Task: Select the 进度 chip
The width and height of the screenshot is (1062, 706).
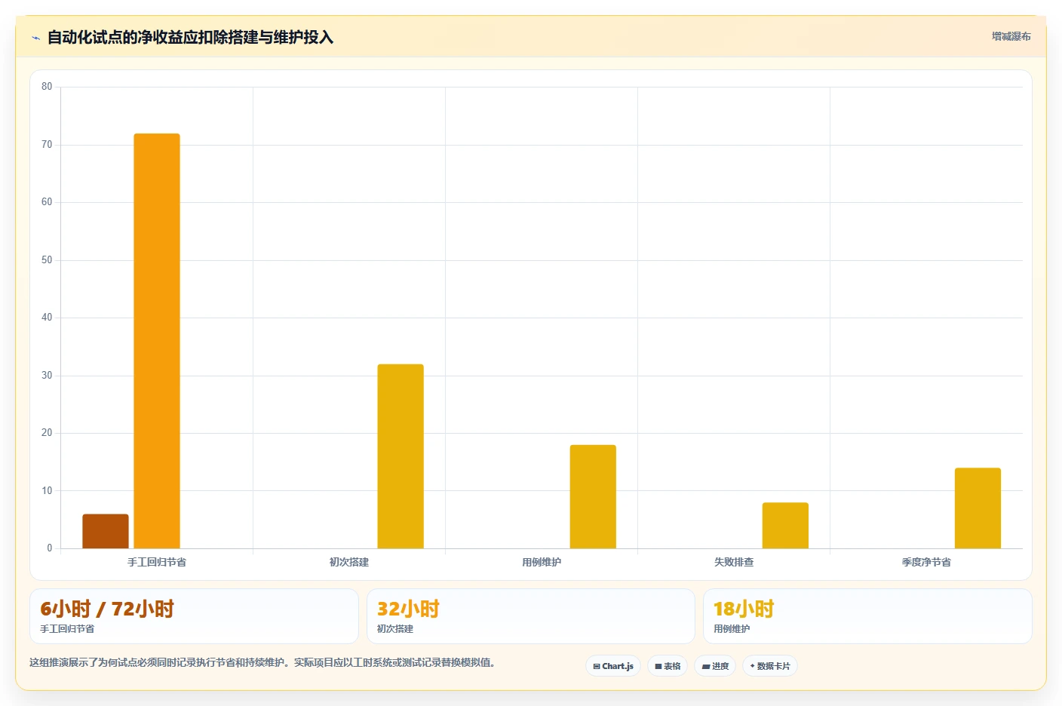Action: 715,666
